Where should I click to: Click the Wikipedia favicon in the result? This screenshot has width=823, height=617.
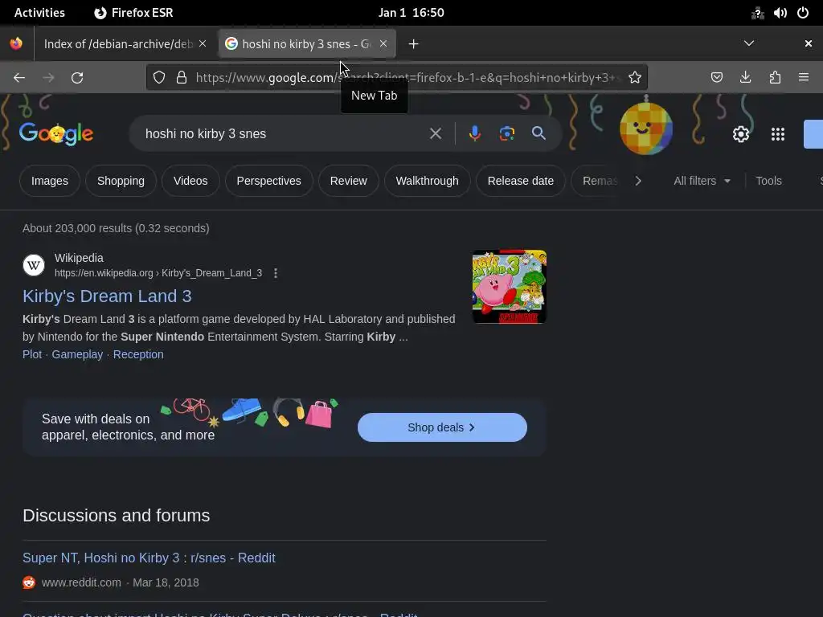coord(34,265)
